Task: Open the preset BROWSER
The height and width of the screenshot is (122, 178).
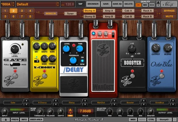Action: [x=93, y=4]
